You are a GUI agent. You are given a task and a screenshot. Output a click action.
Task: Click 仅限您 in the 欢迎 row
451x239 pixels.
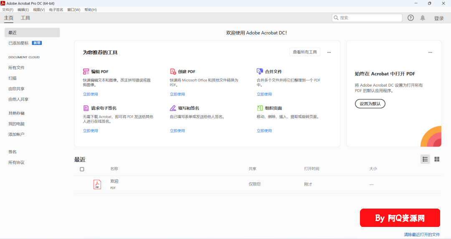pyautogui.click(x=255, y=184)
